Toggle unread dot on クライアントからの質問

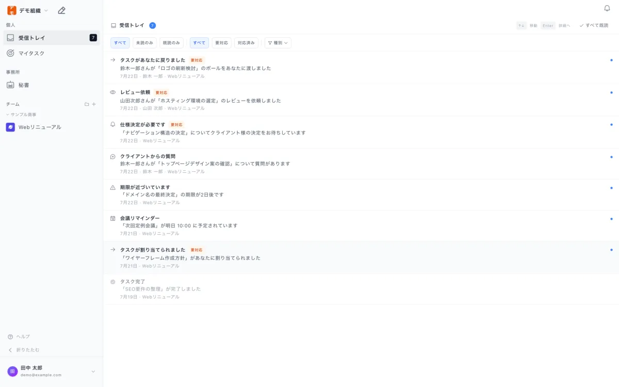[x=611, y=157]
